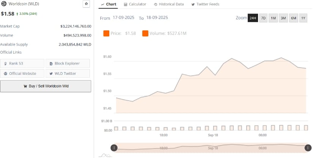Open the Rank 53 link

point(22,63)
